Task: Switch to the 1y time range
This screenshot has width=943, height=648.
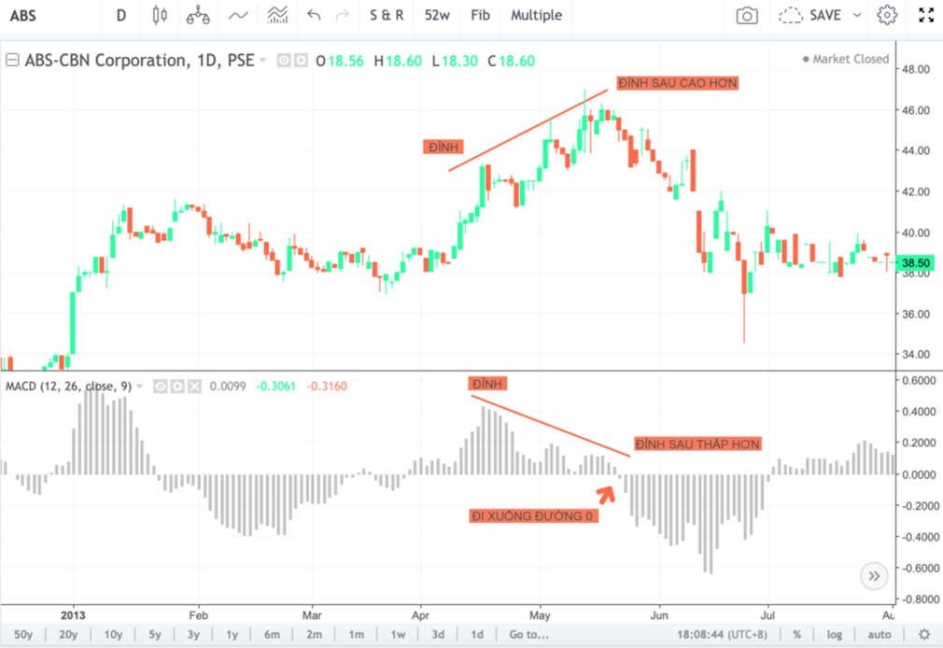Action: (x=232, y=635)
